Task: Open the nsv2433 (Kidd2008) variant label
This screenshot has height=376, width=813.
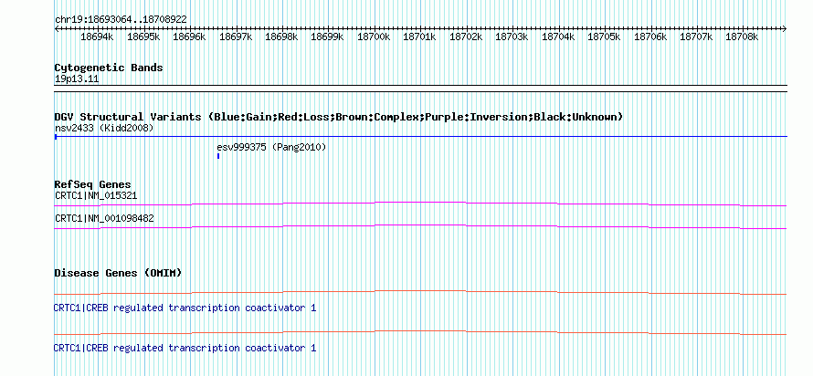Action: point(104,128)
